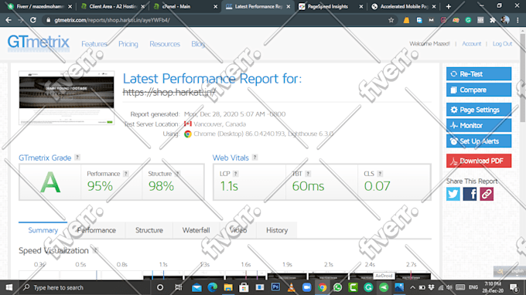Click the Compare button
526x295 pixels.
pos(479,90)
